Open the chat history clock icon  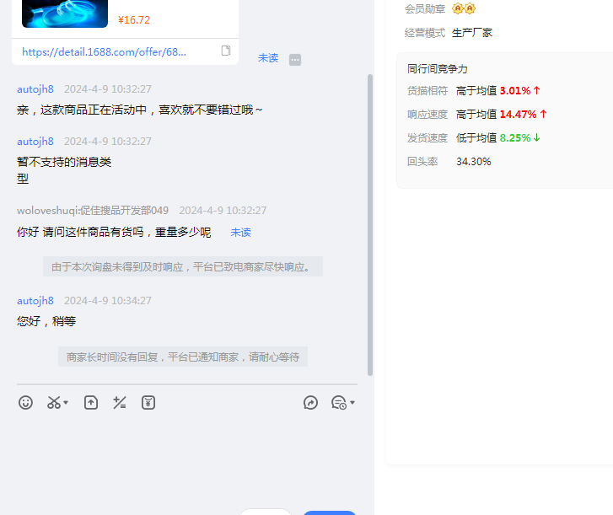tap(339, 402)
